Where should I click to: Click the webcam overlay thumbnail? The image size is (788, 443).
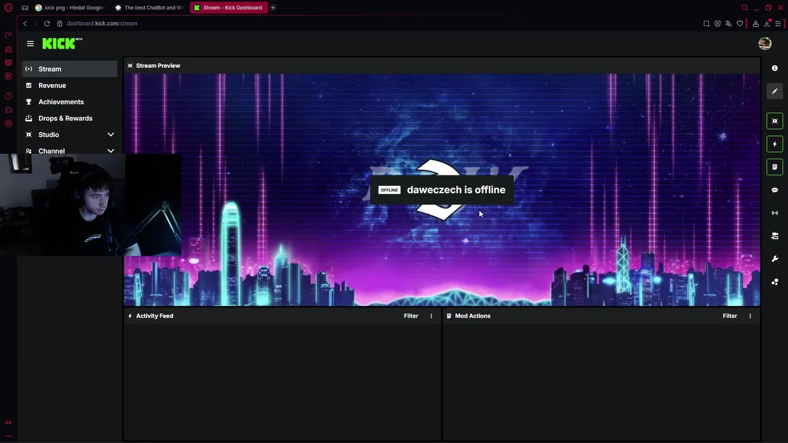pos(90,205)
